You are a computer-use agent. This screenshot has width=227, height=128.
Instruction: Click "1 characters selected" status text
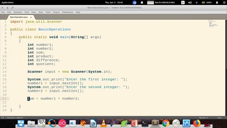pyautogui.click(x=14, y=118)
